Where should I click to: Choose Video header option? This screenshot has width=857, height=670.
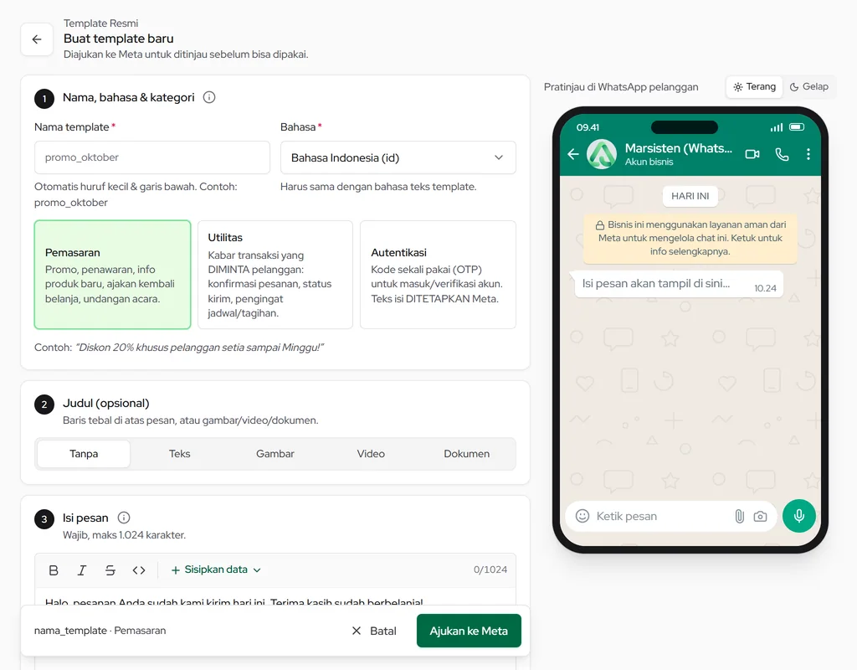pyautogui.click(x=371, y=453)
